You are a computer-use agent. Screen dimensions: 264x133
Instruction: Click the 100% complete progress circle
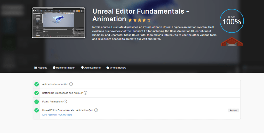(x=232, y=21)
